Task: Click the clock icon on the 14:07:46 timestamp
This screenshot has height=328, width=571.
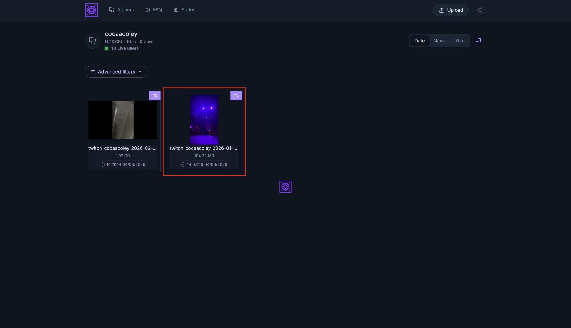Action: [183, 164]
